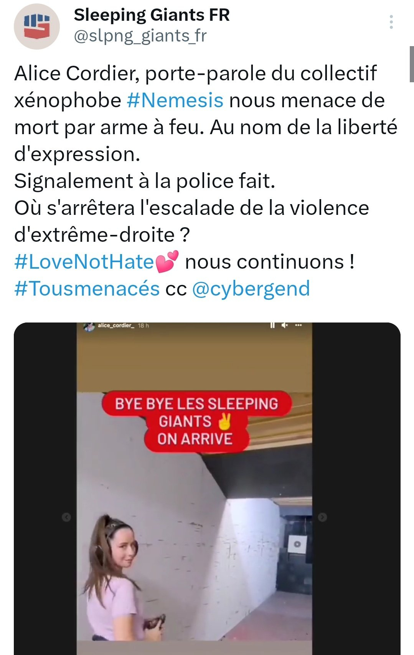Open the #Tousmenacés hashtag
This screenshot has height=655, width=414.
pyautogui.click(x=87, y=289)
